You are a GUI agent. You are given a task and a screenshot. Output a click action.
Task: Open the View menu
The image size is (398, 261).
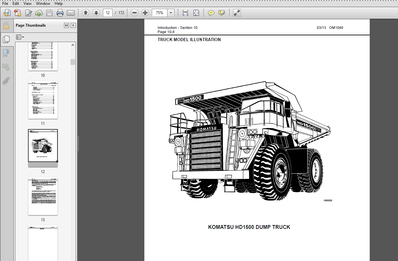[27, 4]
